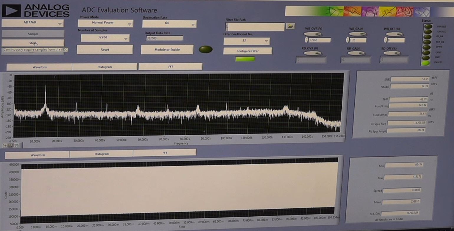
Task: Switch upper graph to Histogram tab
Action: [x=105, y=67]
